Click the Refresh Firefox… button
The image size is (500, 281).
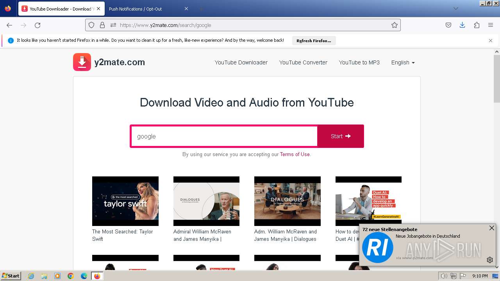pyautogui.click(x=314, y=41)
